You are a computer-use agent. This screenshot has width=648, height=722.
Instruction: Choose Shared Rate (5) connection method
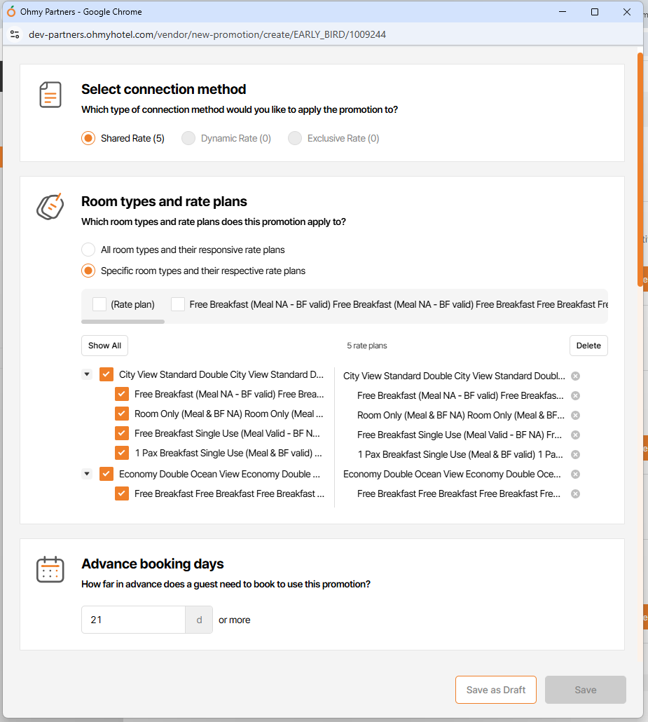click(x=88, y=138)
